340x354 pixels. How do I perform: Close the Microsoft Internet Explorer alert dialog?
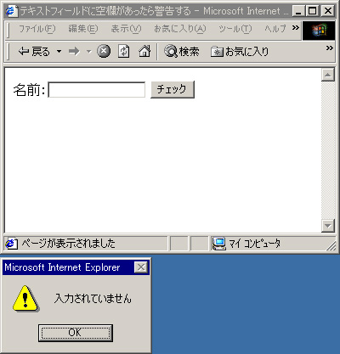coord(141,267)
